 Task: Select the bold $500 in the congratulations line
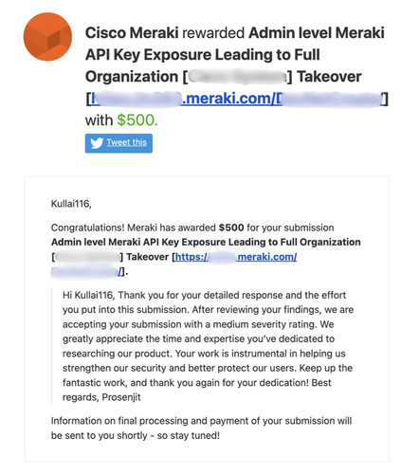tap(231, 228)
